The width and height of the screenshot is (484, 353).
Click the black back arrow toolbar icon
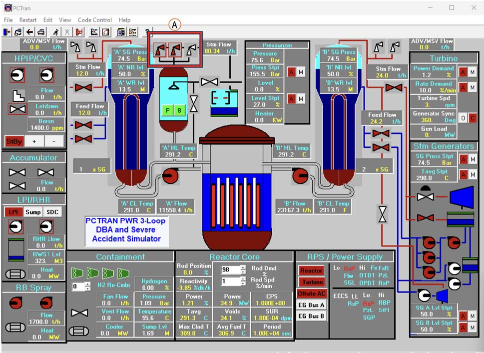[29, 32]
